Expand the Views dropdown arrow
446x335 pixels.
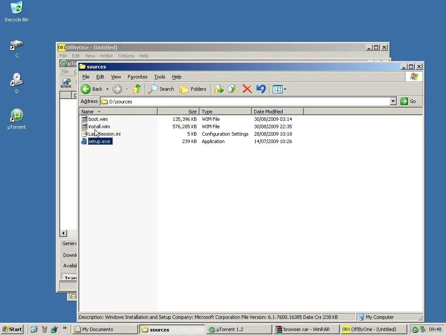click(285, 89)
